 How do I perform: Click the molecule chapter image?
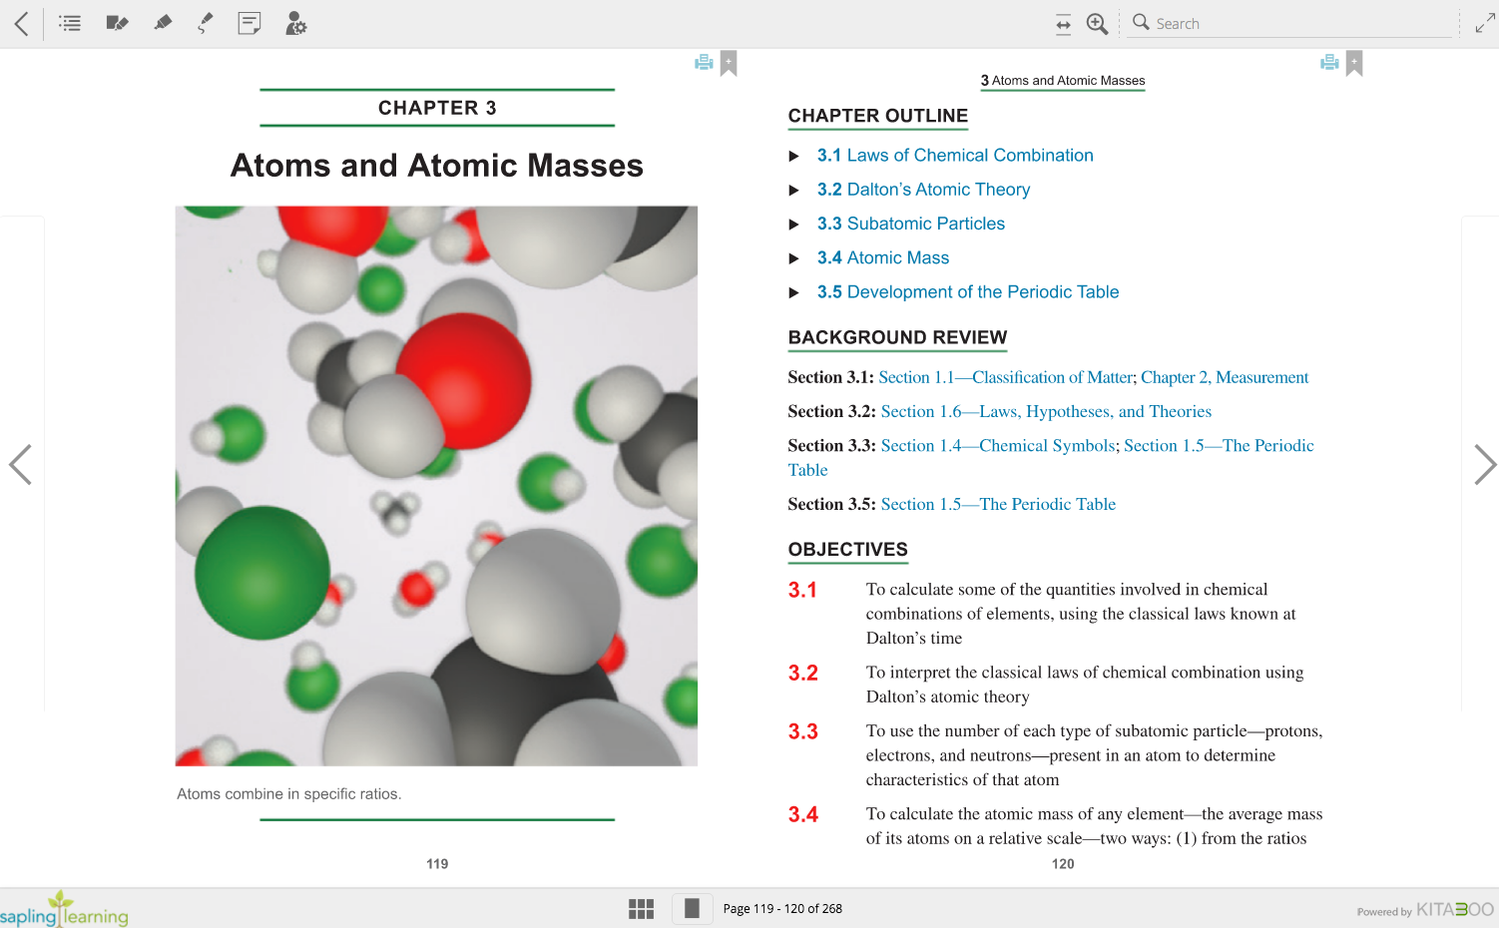tap(436, 486)
